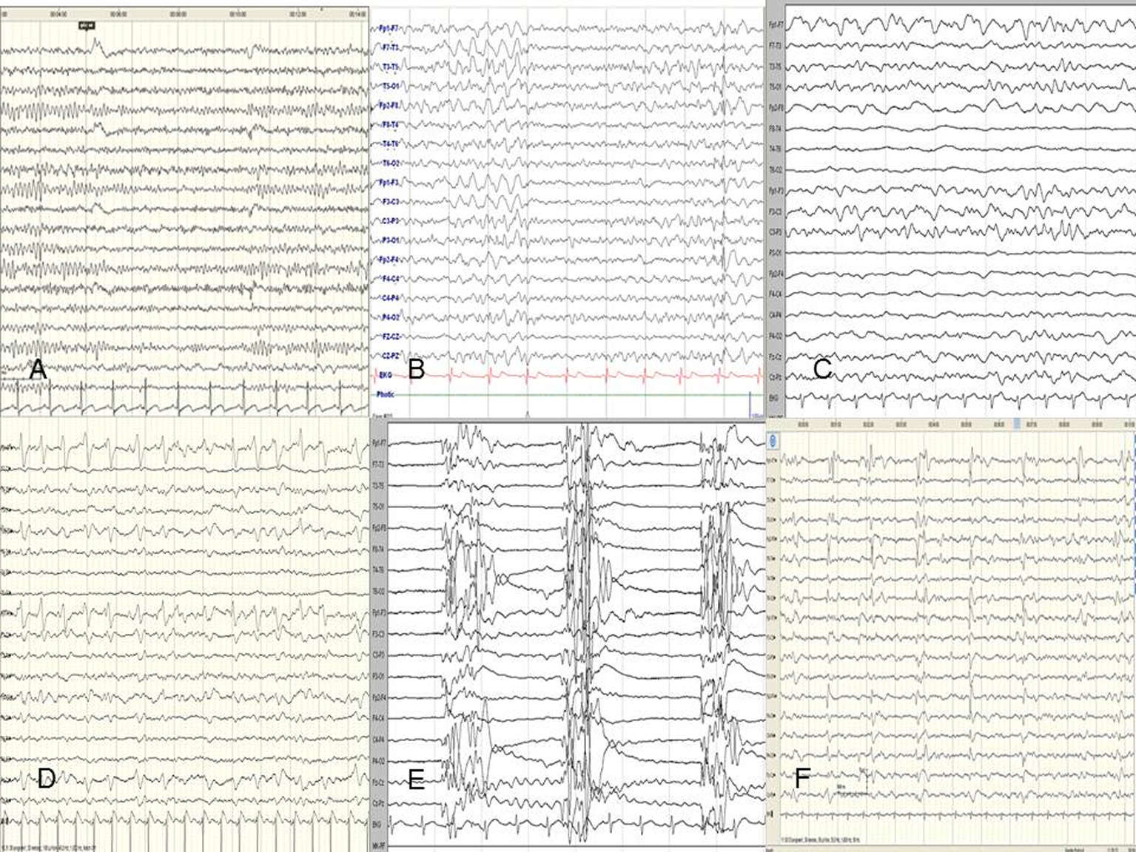Select the Fp2-F8 channel label in panel B
This screenshot has width=1136, height=852.
click(389, 105)
